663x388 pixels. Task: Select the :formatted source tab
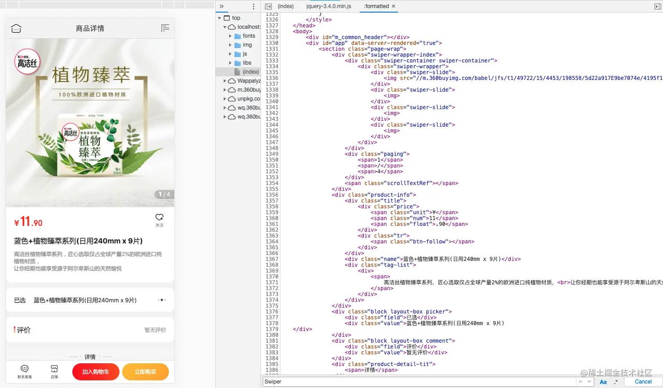376,6
